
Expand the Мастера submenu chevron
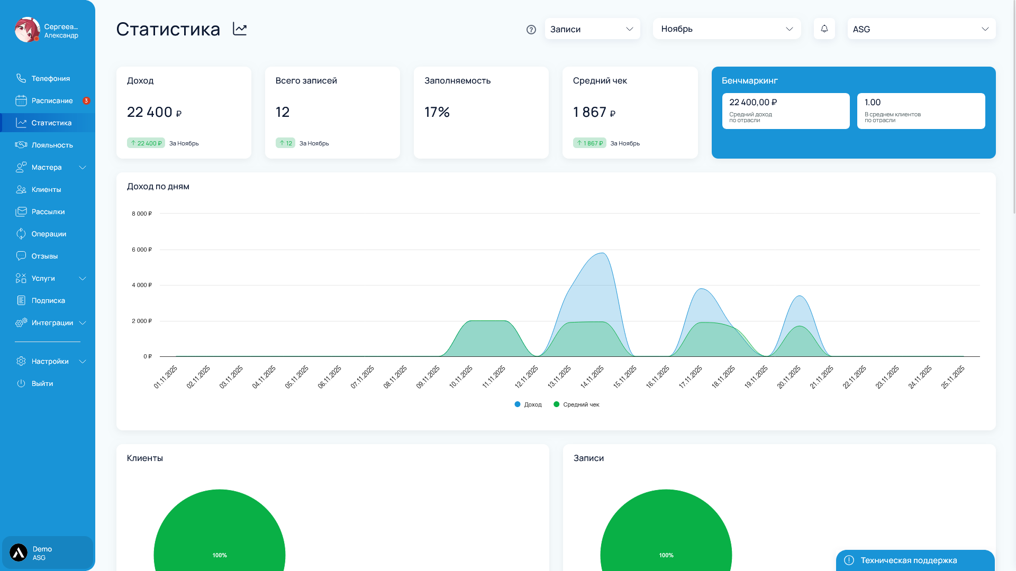(x=83, y=168)
